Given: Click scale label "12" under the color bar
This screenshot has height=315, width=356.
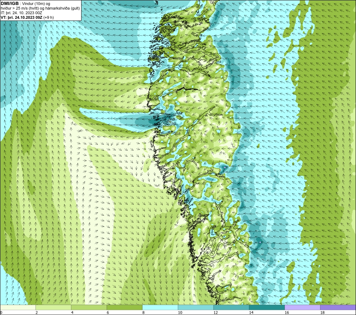Looking at the screenshot, I should tap(215, 313).
